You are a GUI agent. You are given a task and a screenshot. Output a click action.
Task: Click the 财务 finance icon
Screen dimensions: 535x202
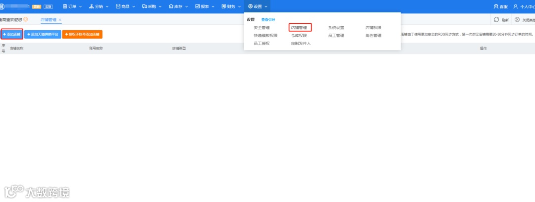(224, 6)
